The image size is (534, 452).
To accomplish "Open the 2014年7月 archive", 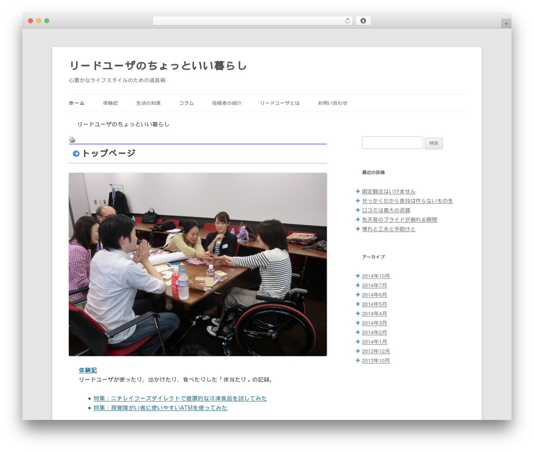I will click(x=374, y=286).
